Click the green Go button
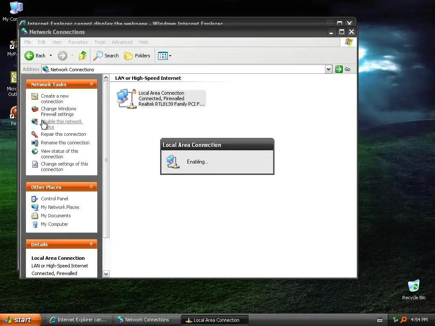Screen dimensions: 435x326 pos(343,69)
